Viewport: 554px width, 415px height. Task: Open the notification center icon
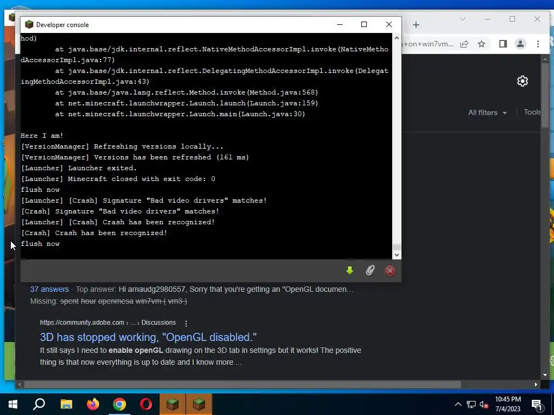537,404
